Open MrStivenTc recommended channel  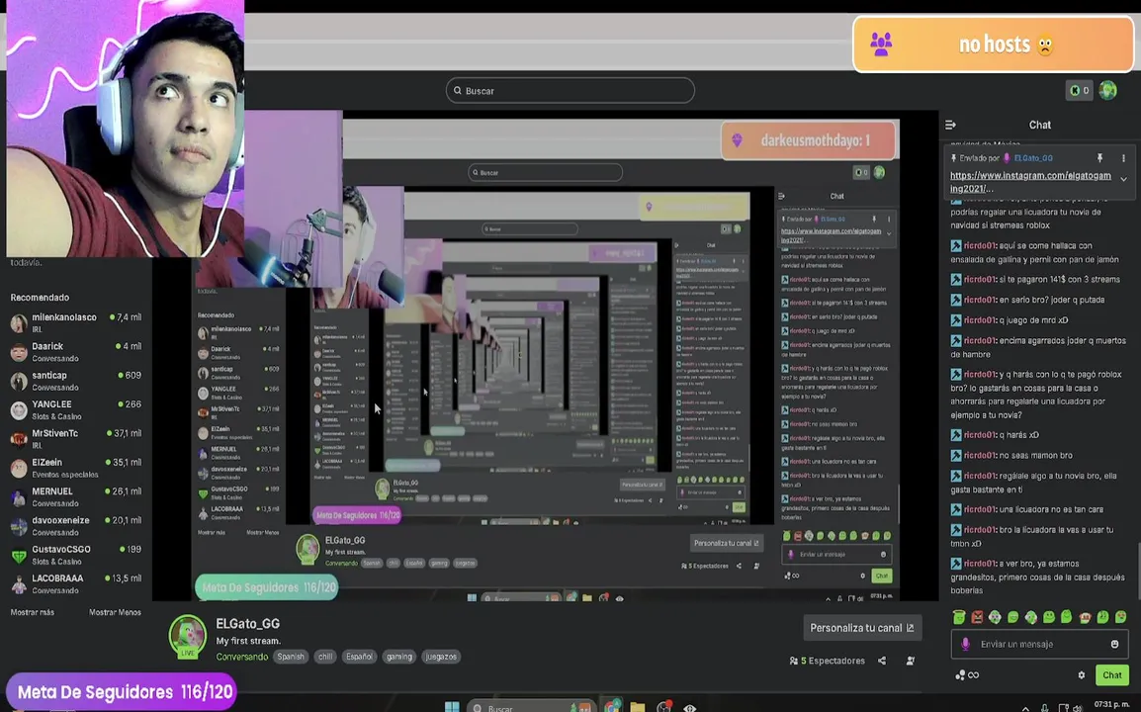(76, 439)
